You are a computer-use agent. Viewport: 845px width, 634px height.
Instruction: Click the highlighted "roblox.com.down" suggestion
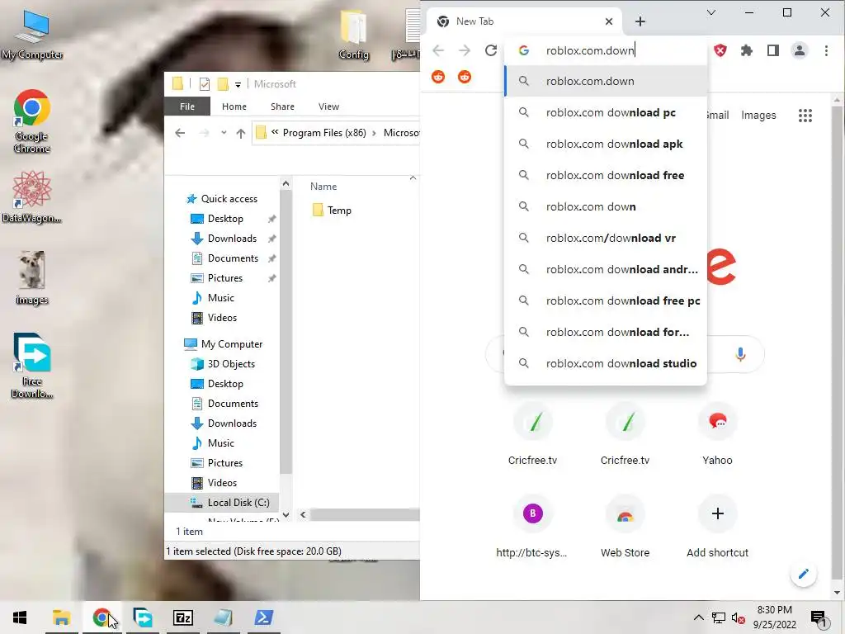click(x=605, y=82)
